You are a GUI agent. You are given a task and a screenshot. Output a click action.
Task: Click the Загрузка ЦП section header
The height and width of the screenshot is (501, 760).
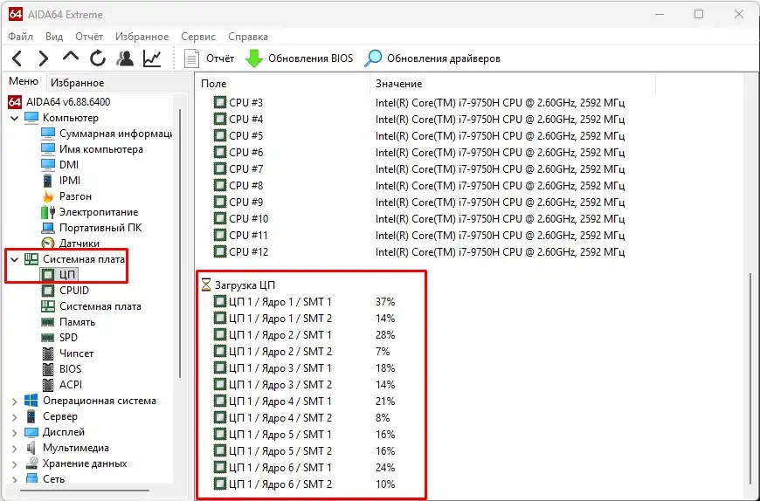238,285
